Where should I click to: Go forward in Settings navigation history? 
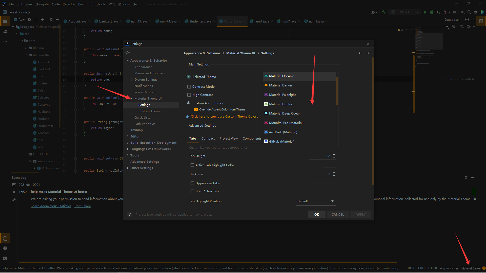367,53
